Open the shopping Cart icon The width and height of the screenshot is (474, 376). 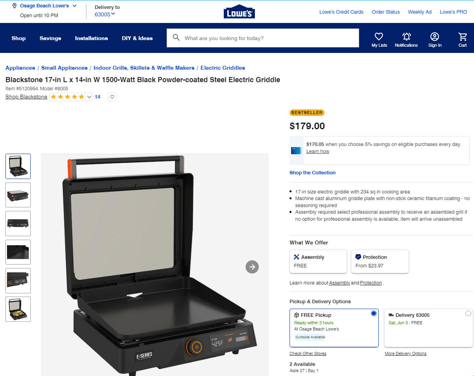(x=462, y=37)
